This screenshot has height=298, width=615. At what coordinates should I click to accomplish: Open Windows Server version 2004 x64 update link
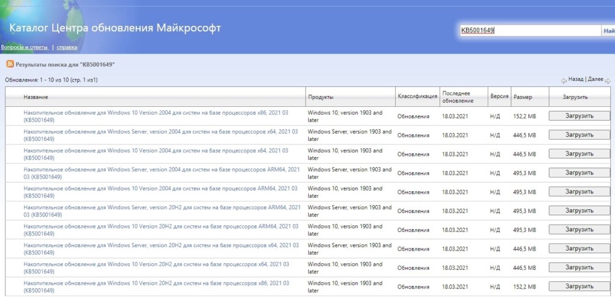point(160,135)
